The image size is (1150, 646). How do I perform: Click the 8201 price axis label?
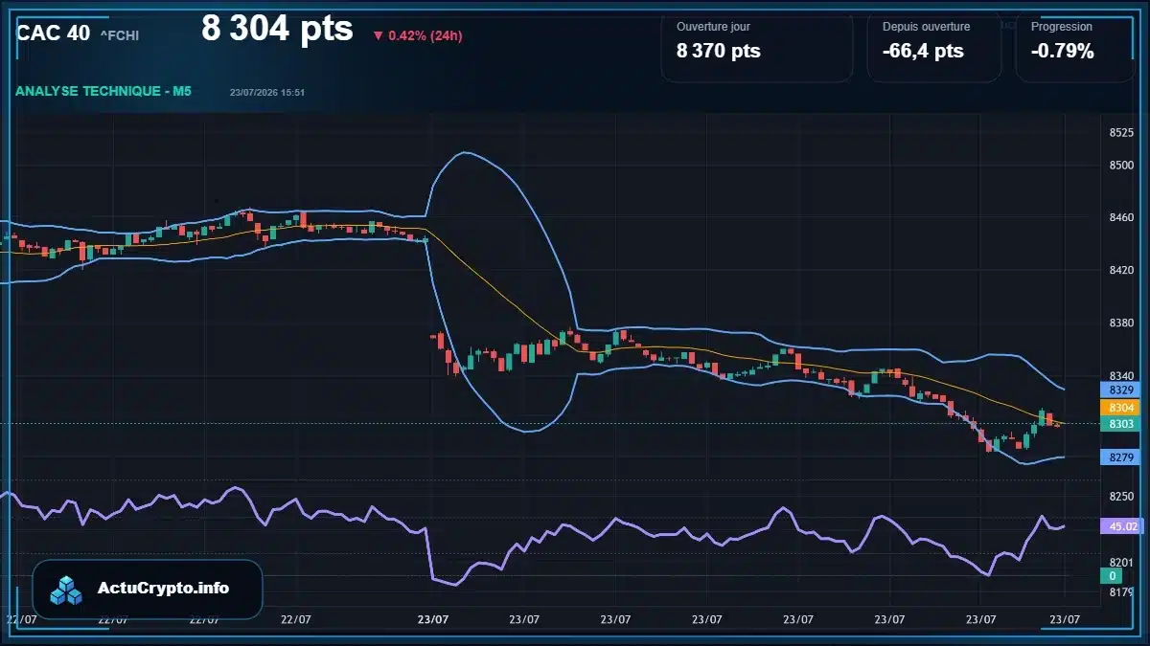point(1121,562)
